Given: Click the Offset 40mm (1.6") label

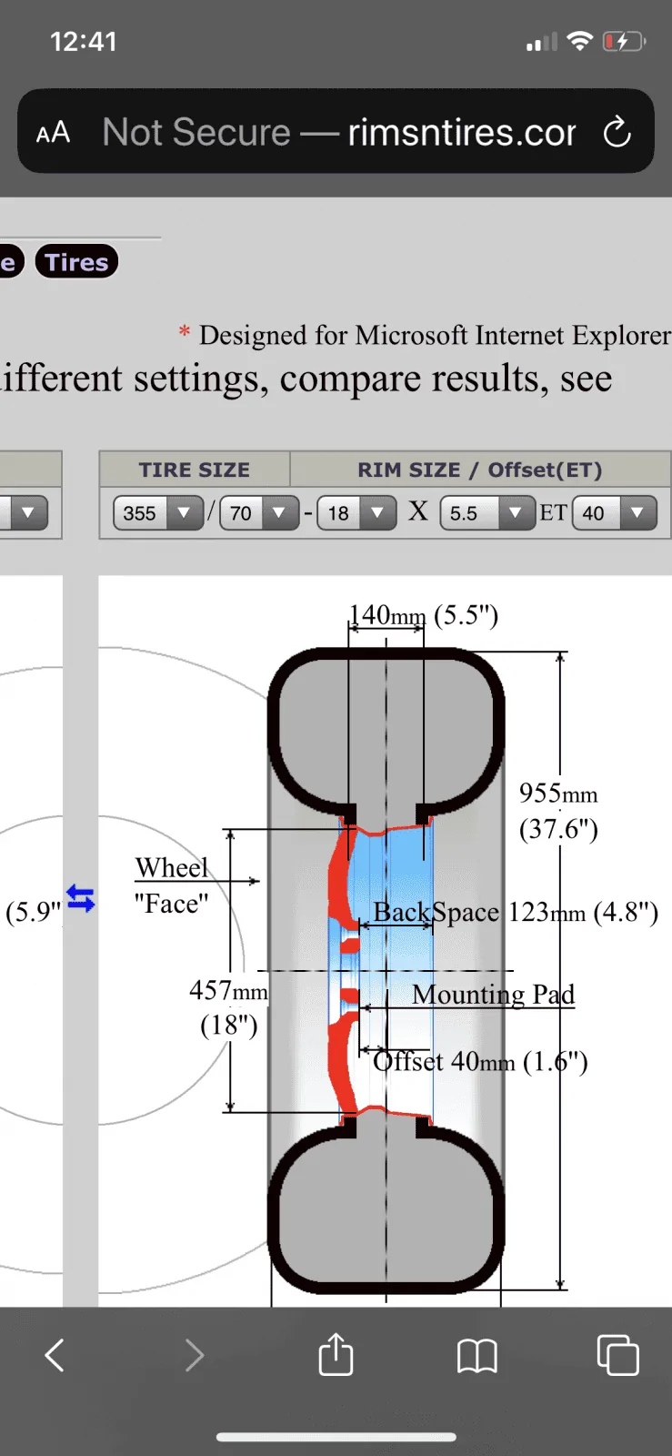Looking at the screenshot, I should click(x=480, y=1061).
